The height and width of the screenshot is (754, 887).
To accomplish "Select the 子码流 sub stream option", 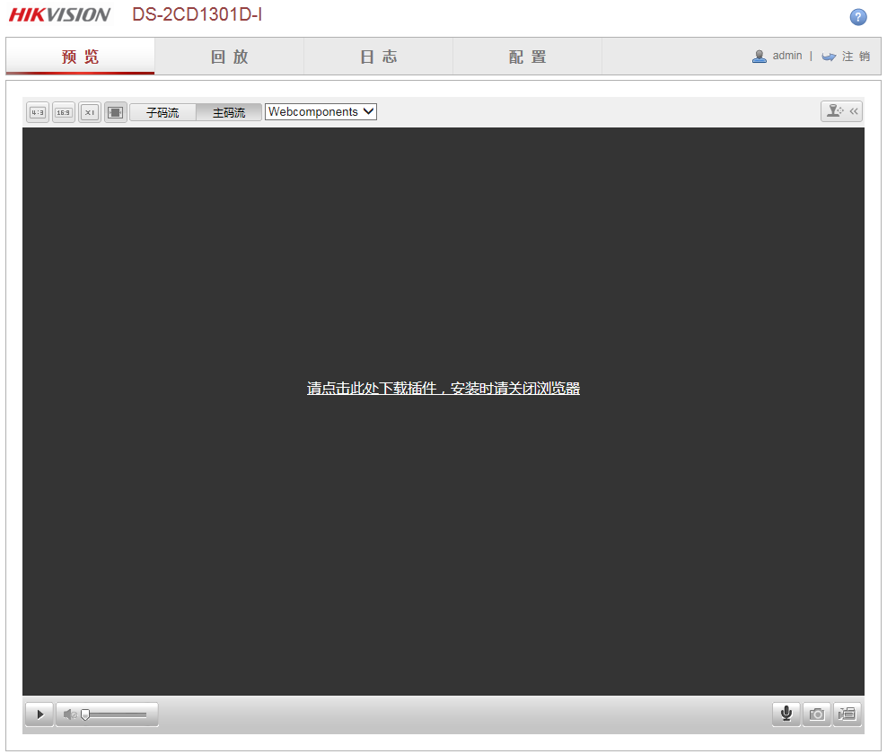I will click(x=162, y=112).
